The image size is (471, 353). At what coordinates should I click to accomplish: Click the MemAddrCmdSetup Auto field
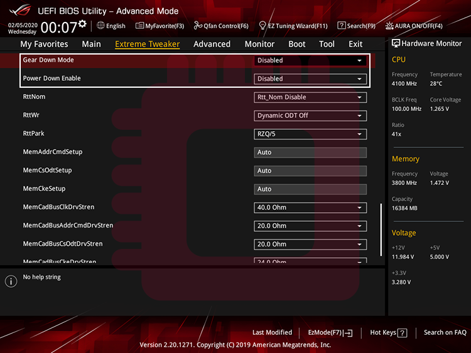tap(310, 152)
